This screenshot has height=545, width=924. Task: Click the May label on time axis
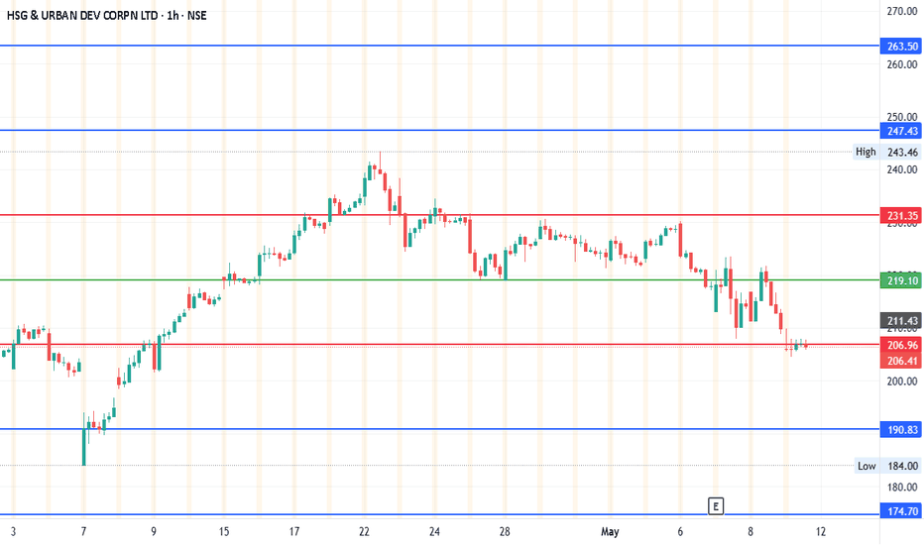point(610,531)
